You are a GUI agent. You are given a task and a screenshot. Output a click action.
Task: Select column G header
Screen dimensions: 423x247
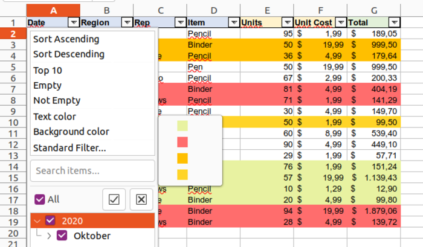point(375,10)
